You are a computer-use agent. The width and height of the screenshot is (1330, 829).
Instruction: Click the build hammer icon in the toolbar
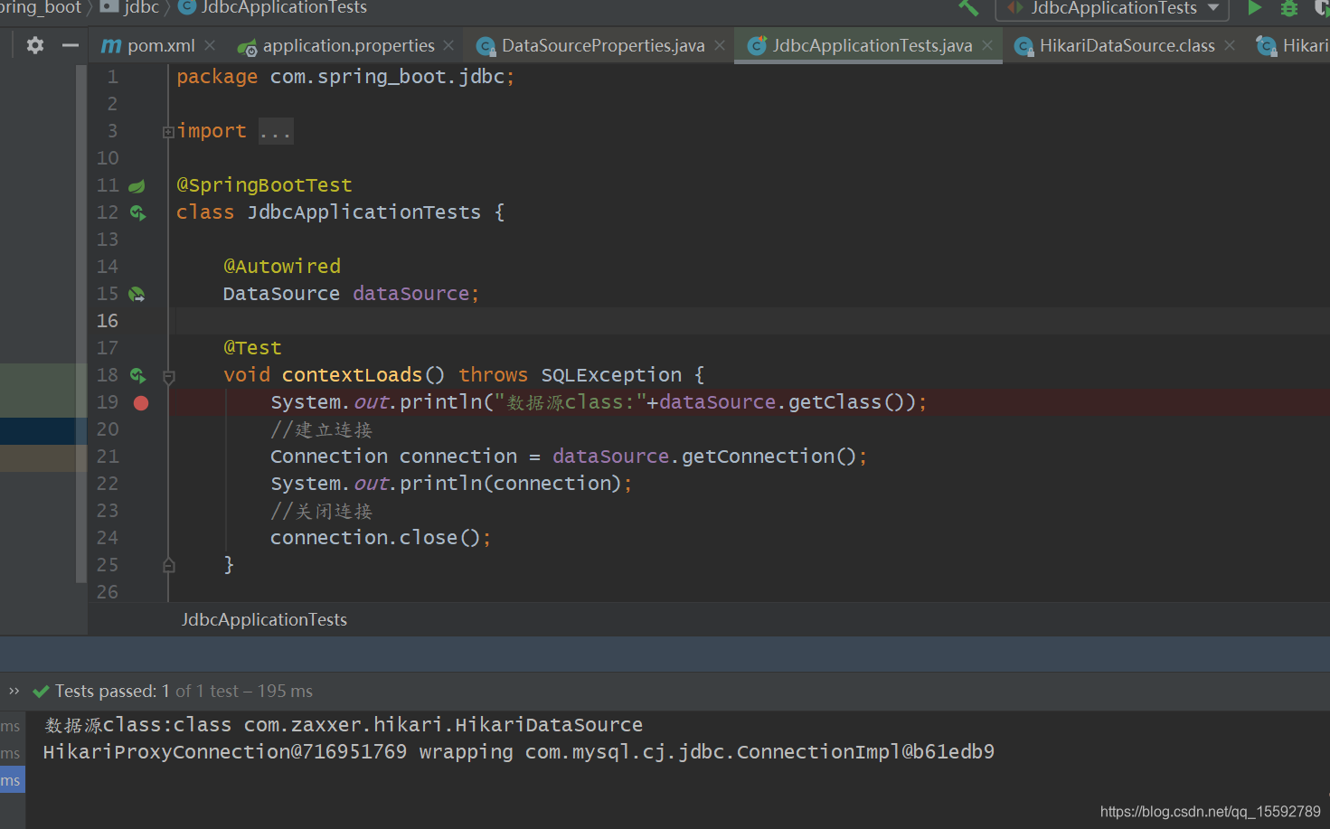[968, 8]
